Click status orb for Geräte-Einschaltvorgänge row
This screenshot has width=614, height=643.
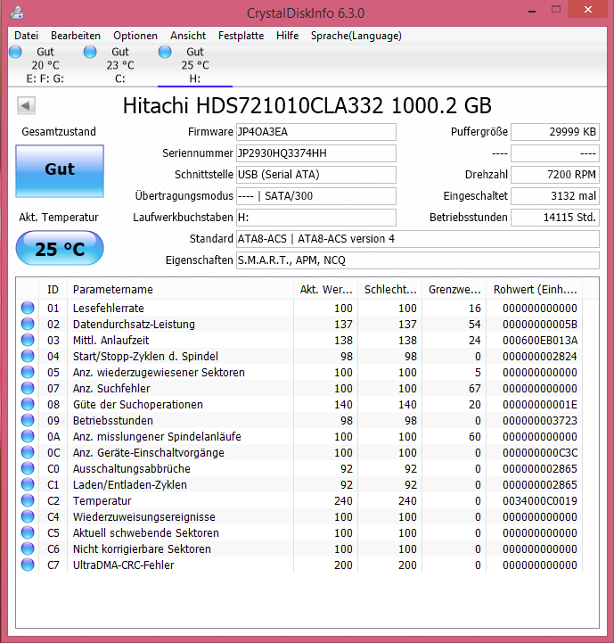tap(28, 452)
